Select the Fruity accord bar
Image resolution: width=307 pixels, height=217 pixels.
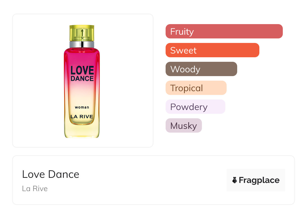tap(224, 31)
